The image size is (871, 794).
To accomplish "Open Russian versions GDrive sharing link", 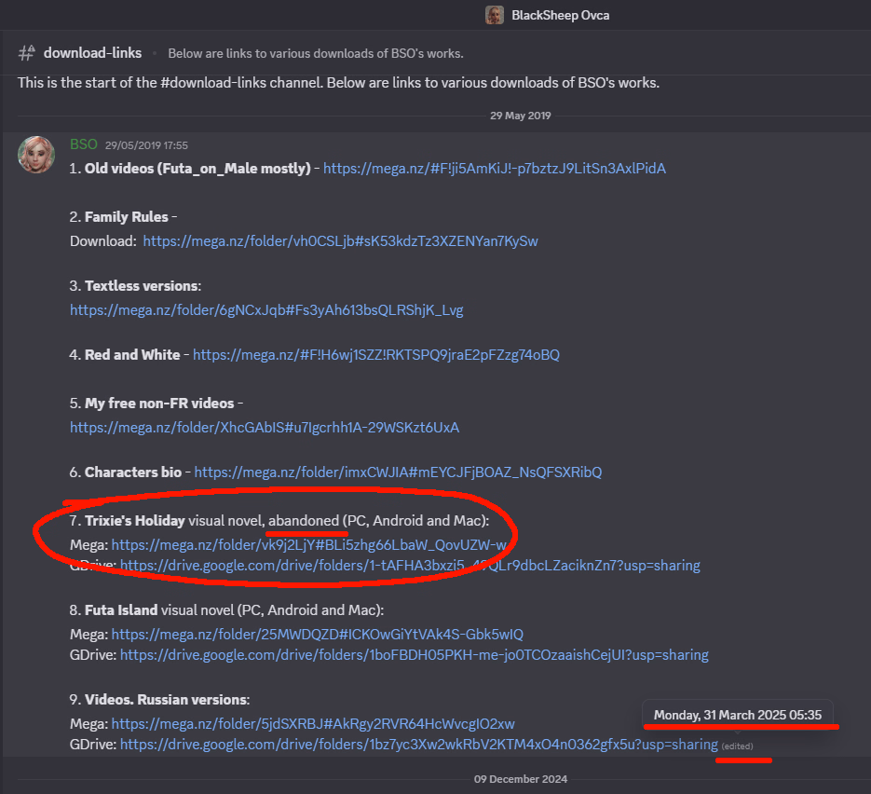I will point(418,744).
